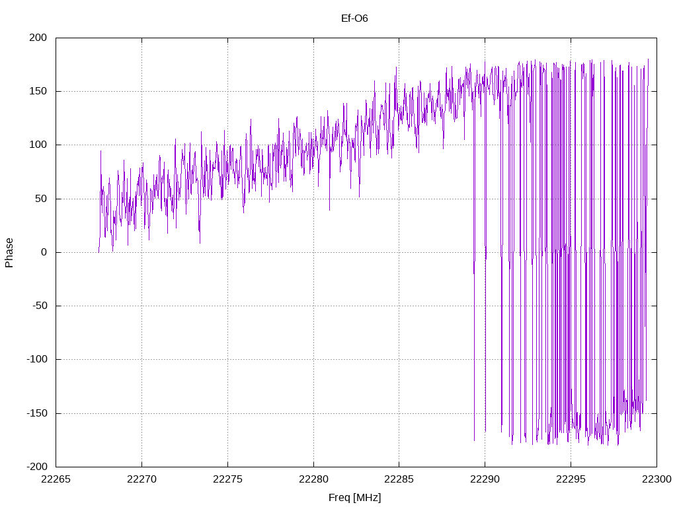The image size is (677, 507).
Task: Click the x-axis tick label '22280'
Action: point(313,479)
